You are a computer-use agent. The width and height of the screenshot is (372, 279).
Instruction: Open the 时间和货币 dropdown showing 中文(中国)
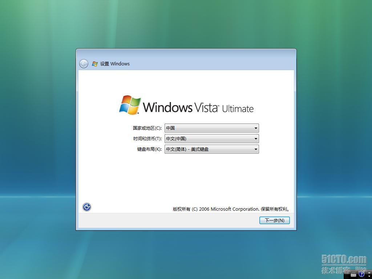212,138
